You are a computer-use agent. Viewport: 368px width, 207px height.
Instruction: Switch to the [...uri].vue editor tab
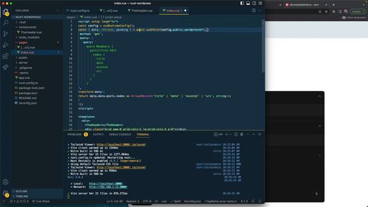coord(109,10)
